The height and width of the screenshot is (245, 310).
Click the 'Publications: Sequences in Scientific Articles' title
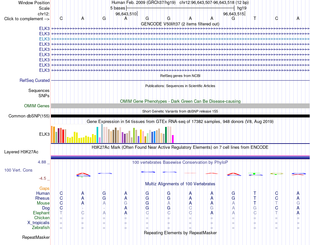(180, 86)
